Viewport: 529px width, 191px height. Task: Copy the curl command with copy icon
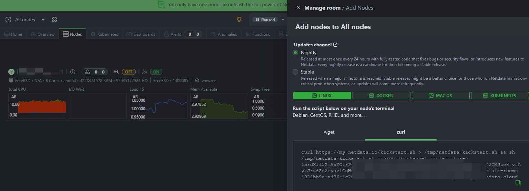[x=518, y=182]
